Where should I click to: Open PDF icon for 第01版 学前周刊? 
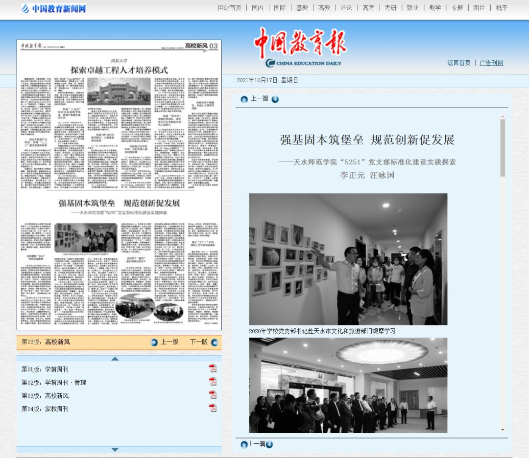point(213,368)
